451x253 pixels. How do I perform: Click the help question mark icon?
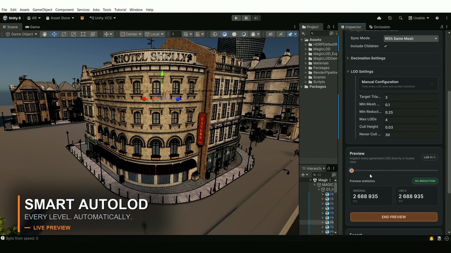click(x=437, y=18)
